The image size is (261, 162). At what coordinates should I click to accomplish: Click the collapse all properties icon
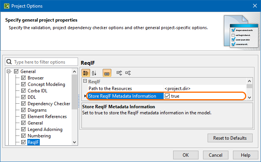coord(128,72)
